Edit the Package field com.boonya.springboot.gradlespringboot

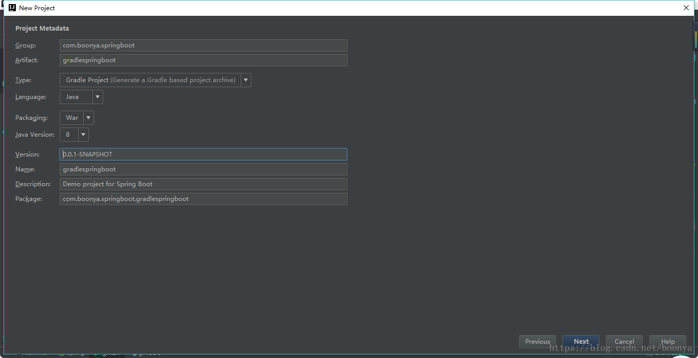[203, 199]
